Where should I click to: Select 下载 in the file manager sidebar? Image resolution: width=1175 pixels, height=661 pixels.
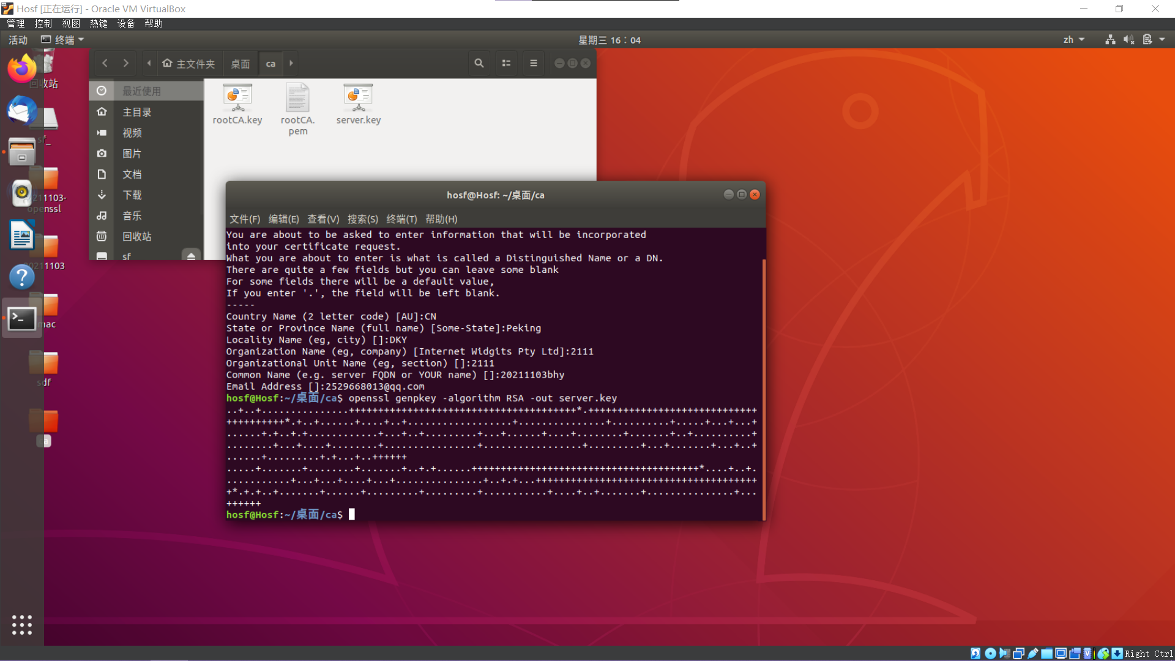[x=132, y=195]
